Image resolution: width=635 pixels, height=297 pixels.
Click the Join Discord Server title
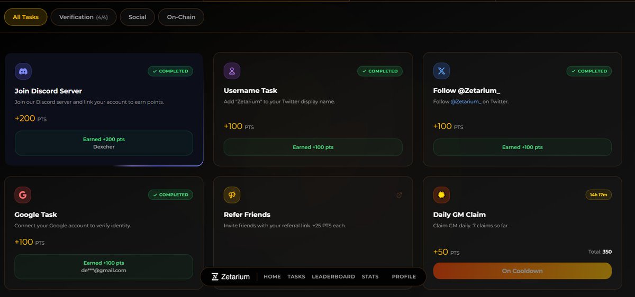point(48,91)
